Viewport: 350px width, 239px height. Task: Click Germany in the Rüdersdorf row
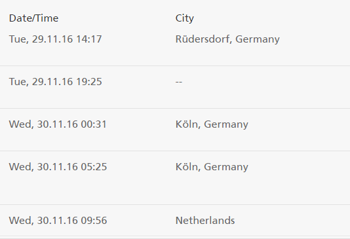258,40
